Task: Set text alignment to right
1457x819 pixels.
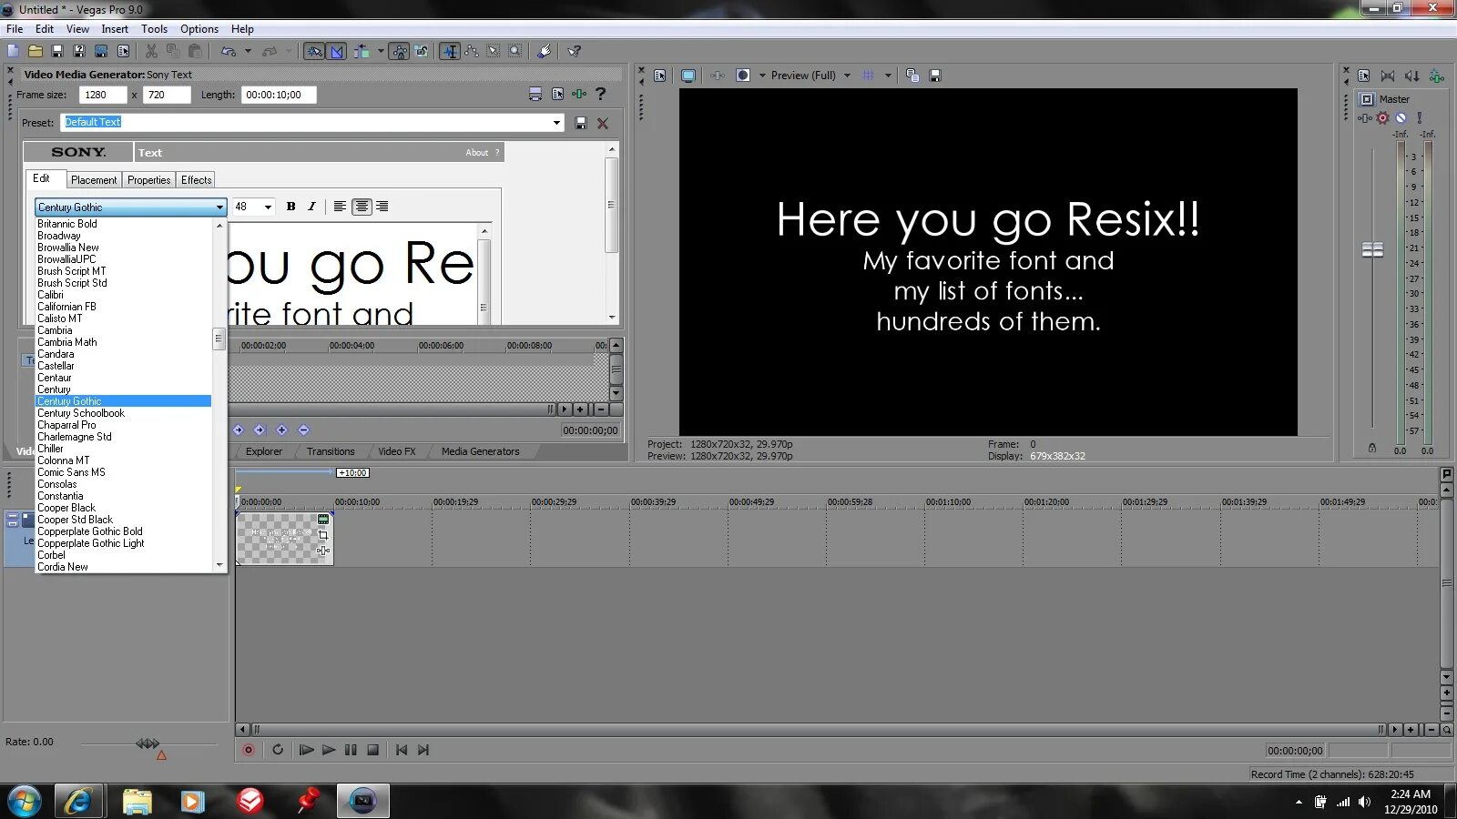Action: click(382, 207)
